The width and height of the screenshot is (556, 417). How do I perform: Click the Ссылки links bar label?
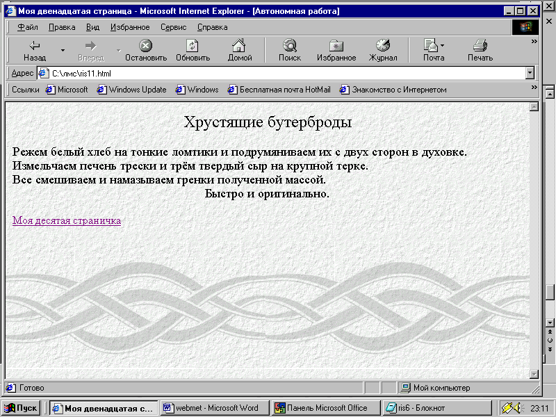(26, 90)
